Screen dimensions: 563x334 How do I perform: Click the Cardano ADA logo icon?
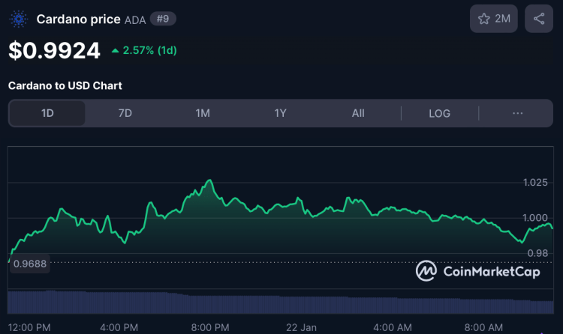click(x=18, y=19)
